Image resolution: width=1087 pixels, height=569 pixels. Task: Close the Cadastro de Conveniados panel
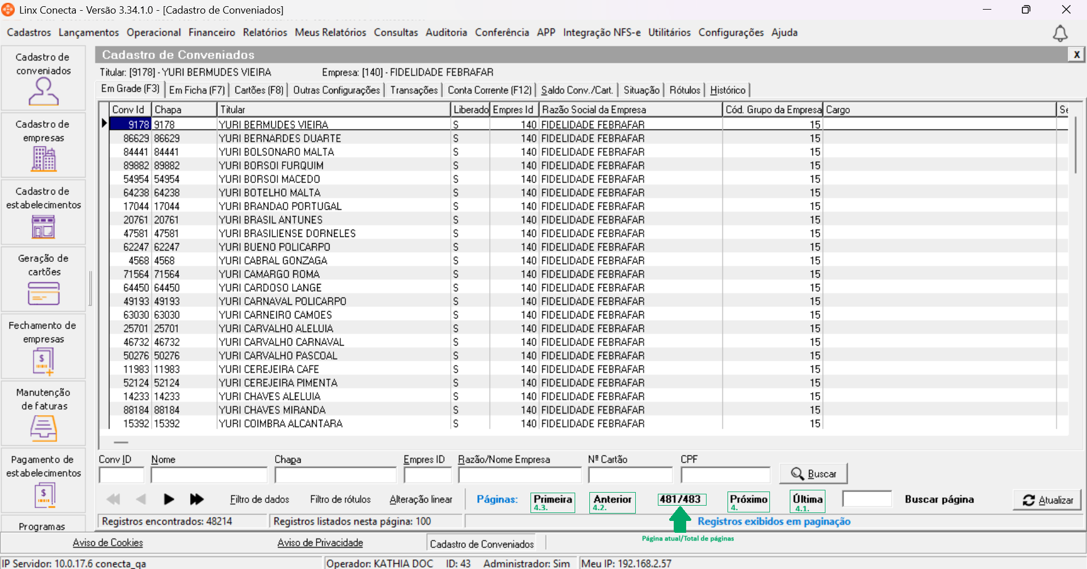[x=1076, y=54]
